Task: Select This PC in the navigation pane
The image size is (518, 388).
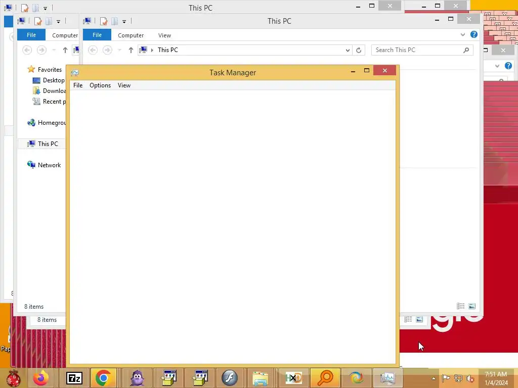Action: pos(48,144)
